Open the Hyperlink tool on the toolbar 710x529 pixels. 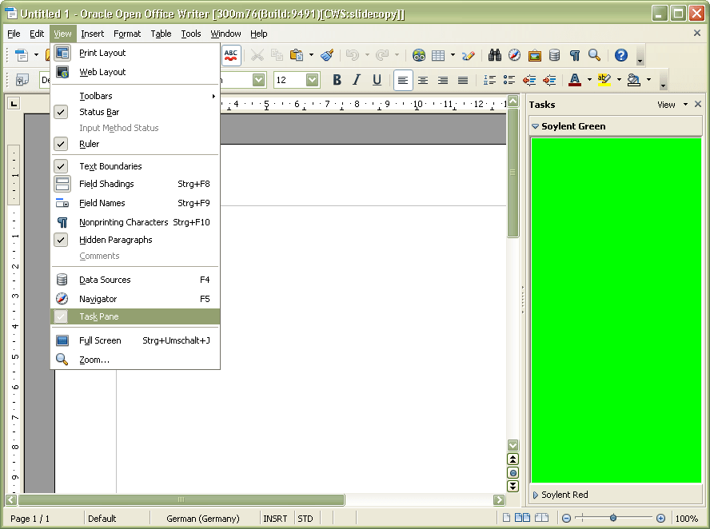point(419,57)
